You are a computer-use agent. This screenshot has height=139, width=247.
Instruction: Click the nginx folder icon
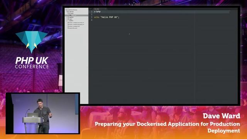click(x=68, y=19)
